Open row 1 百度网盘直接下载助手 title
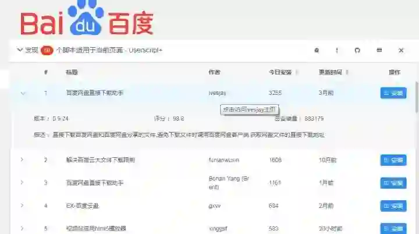The width and height of the screenshot is (419, 234). tap(95, 93)
